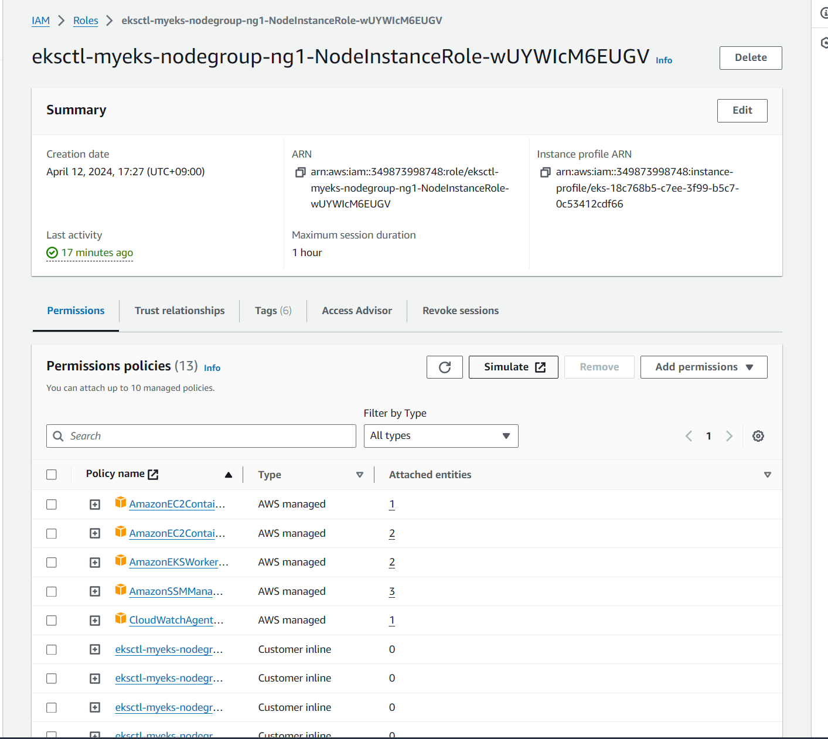Click the Edit summary button
Image resolution: width=828 pixels, height=739 pixels.
(742, 111)
